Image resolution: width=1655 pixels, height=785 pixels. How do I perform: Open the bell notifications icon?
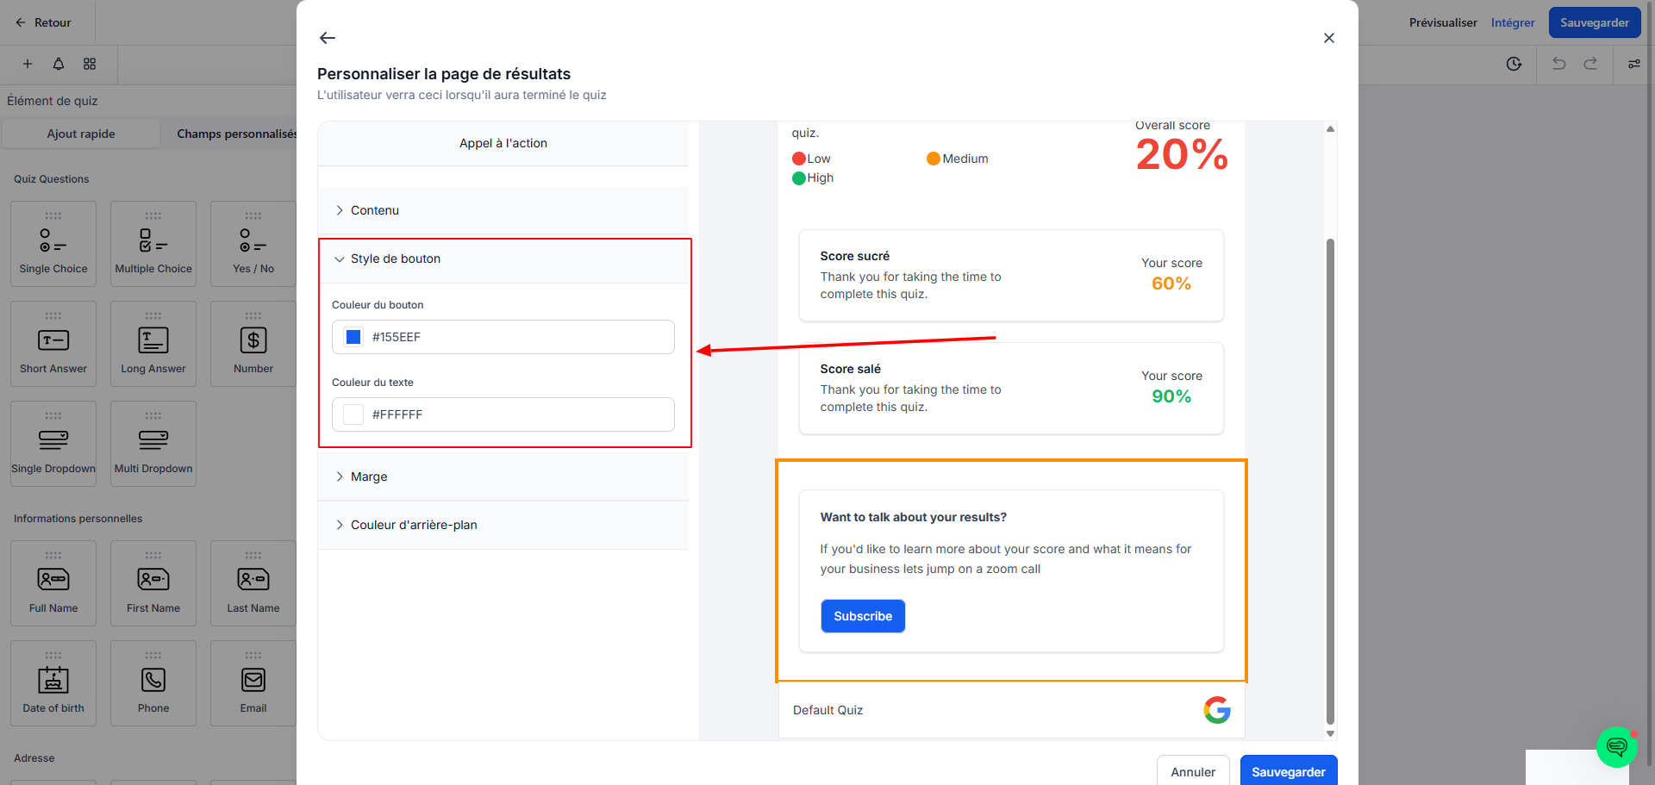point(59,64)
